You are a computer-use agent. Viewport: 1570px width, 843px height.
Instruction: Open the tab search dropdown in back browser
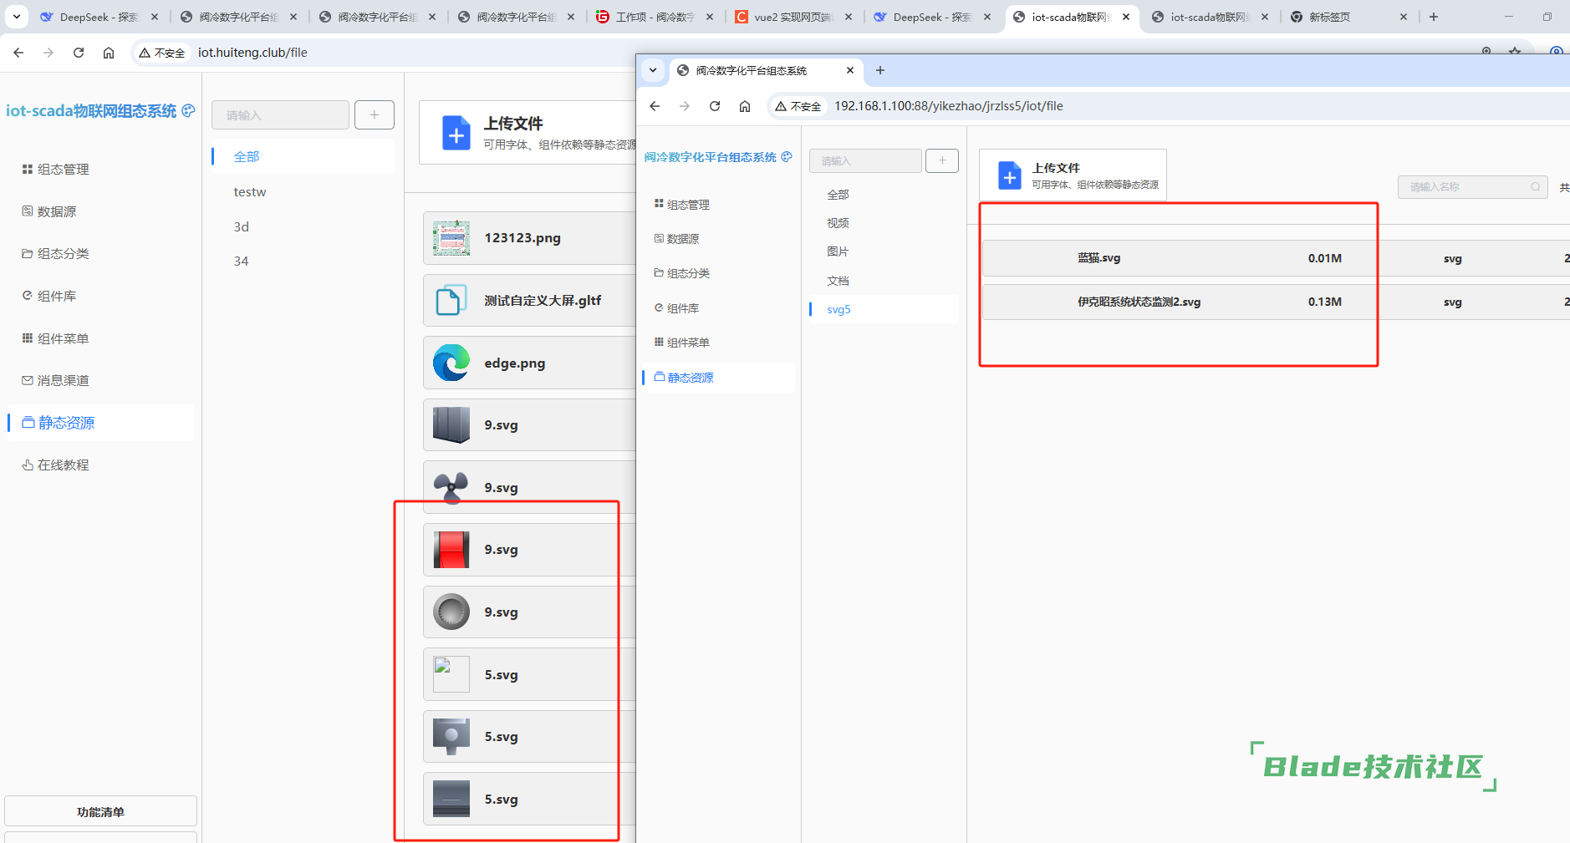point(16,17)
